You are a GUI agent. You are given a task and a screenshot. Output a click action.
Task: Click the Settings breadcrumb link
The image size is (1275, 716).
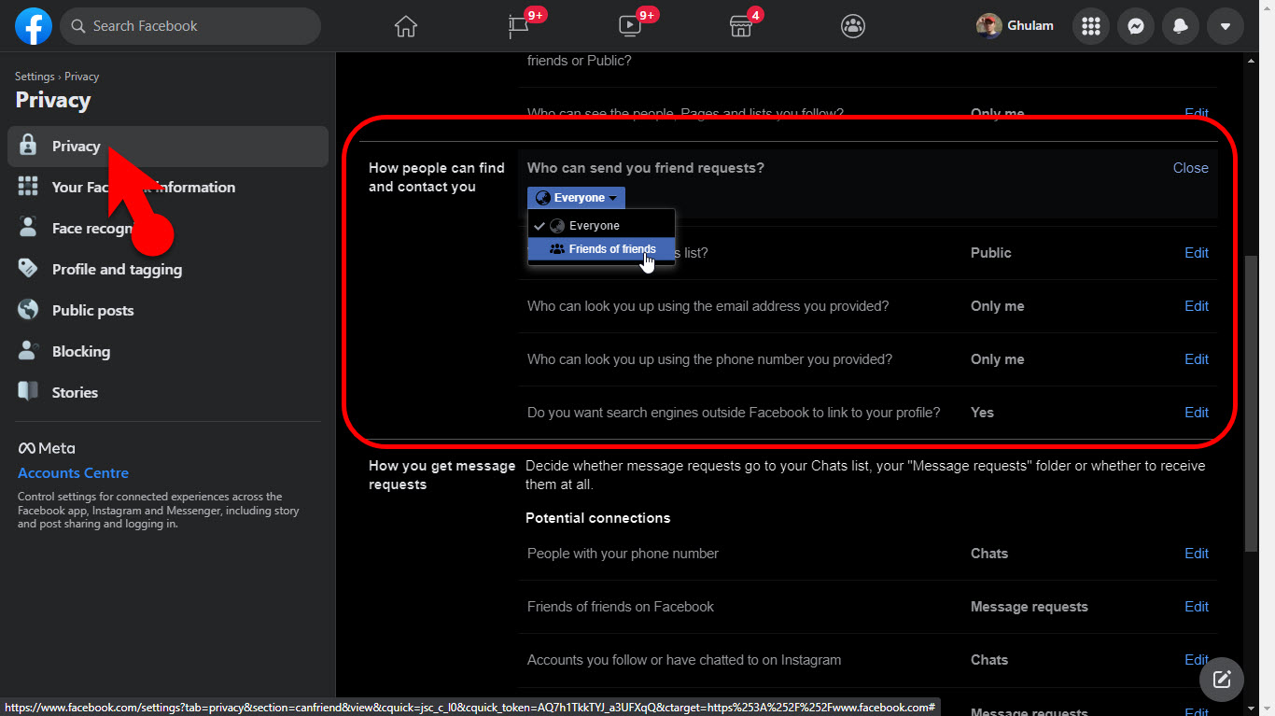(35, 77)
